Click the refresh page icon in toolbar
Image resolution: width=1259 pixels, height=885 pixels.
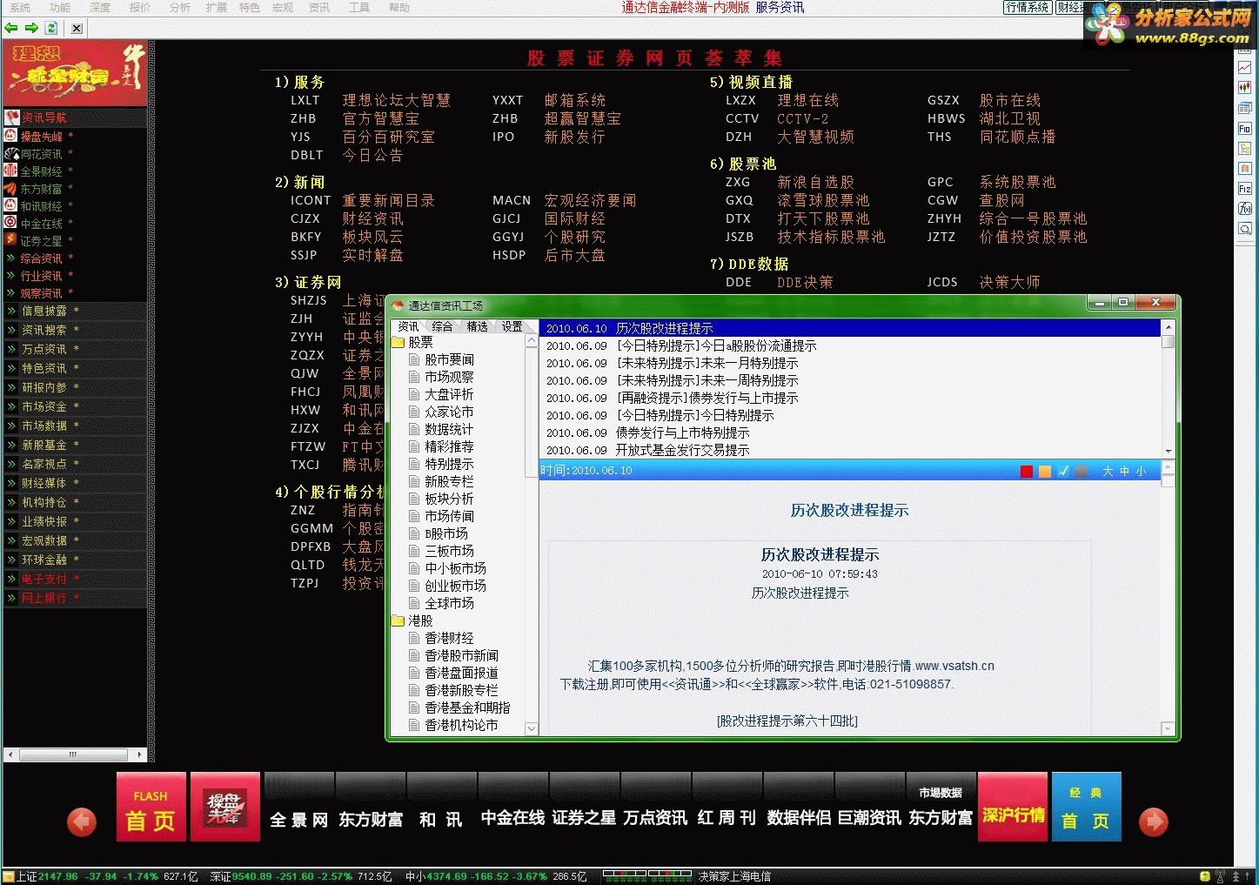[x=51, y=28]
